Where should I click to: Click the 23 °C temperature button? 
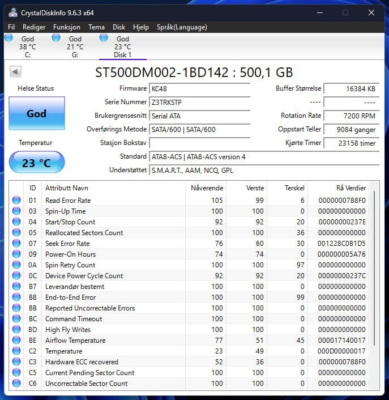point(37,163)
